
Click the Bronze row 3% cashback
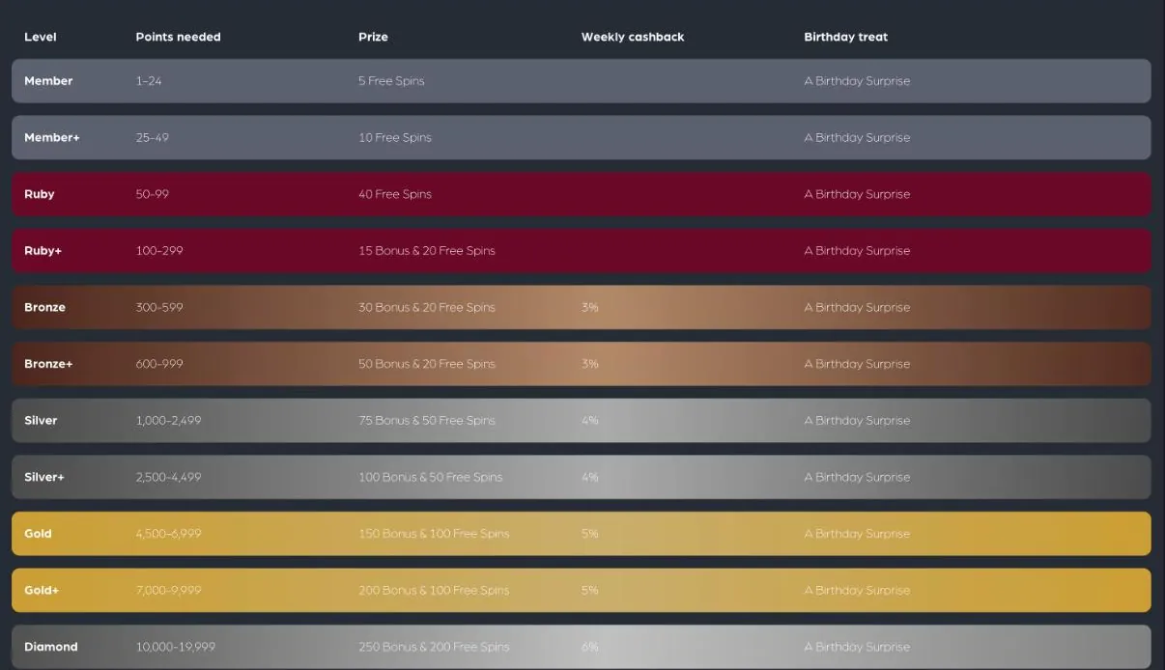point(590,307)
